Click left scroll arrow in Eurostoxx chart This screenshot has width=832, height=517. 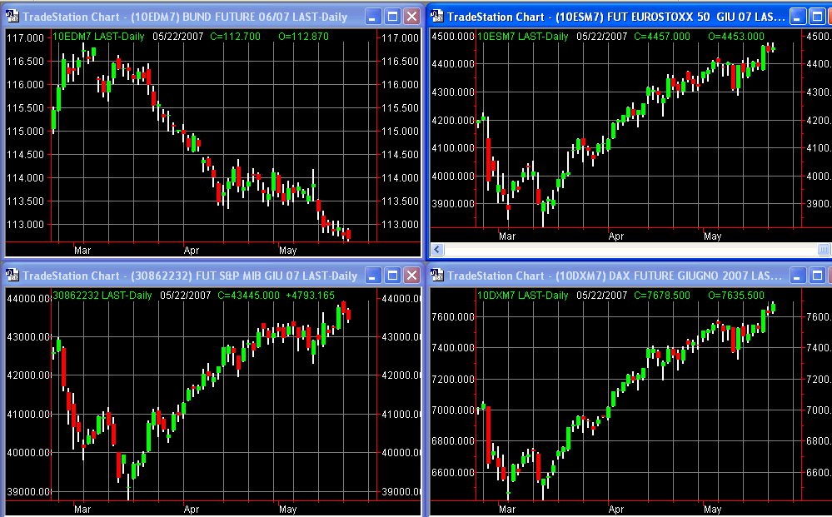point(436,250)
